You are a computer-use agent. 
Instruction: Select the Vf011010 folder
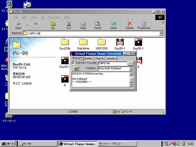(101, 44)
